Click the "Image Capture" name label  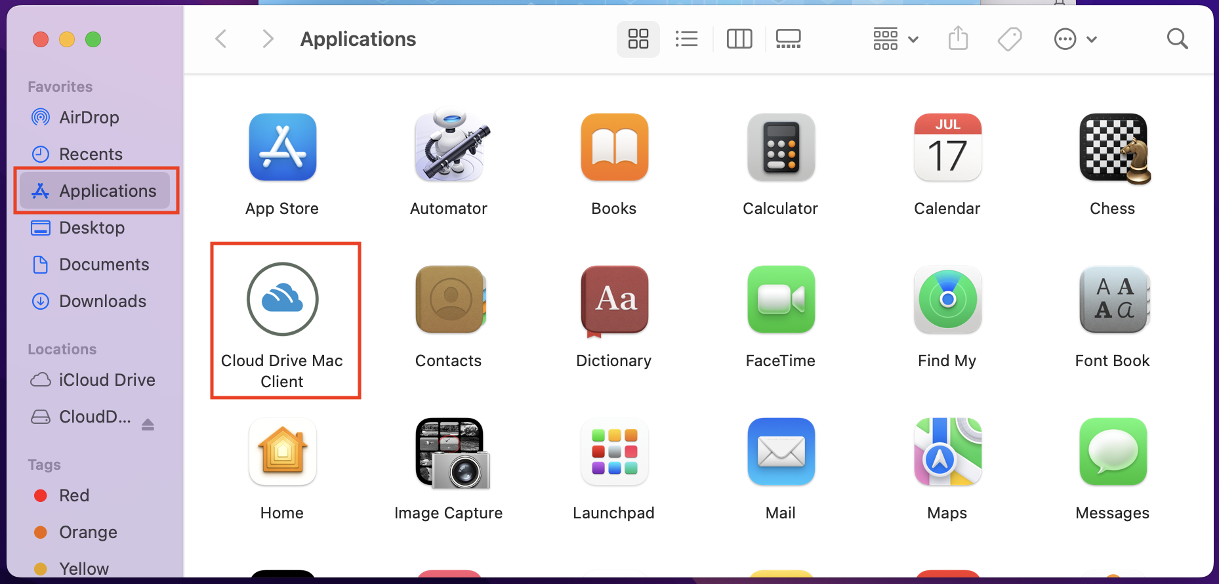pyautogui.click(x=448, y=513)
